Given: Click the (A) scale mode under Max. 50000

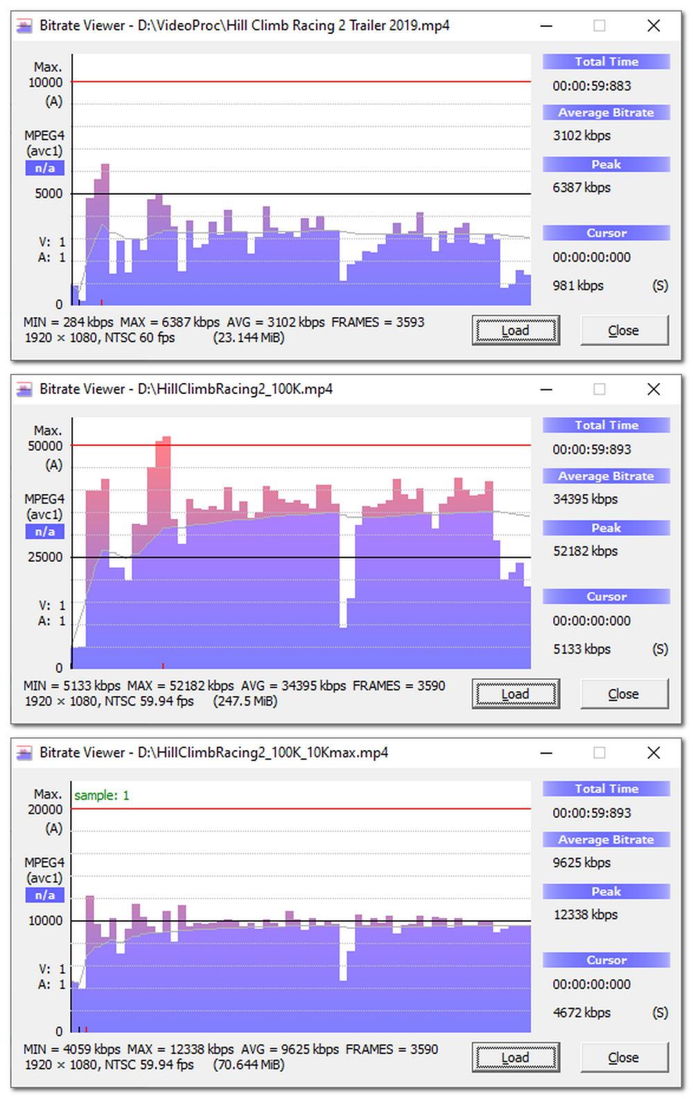Looking at the screenshot, I should coord(53,465).
